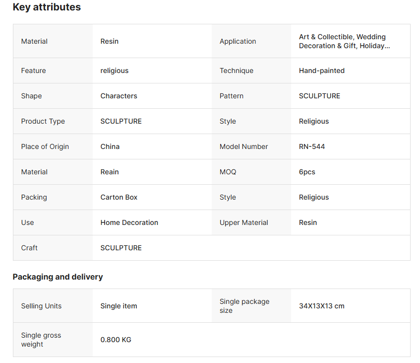Click the RN-544 model number
Image resolution: width=420 pixels, height=363 pixels.
tap(311, 146)
